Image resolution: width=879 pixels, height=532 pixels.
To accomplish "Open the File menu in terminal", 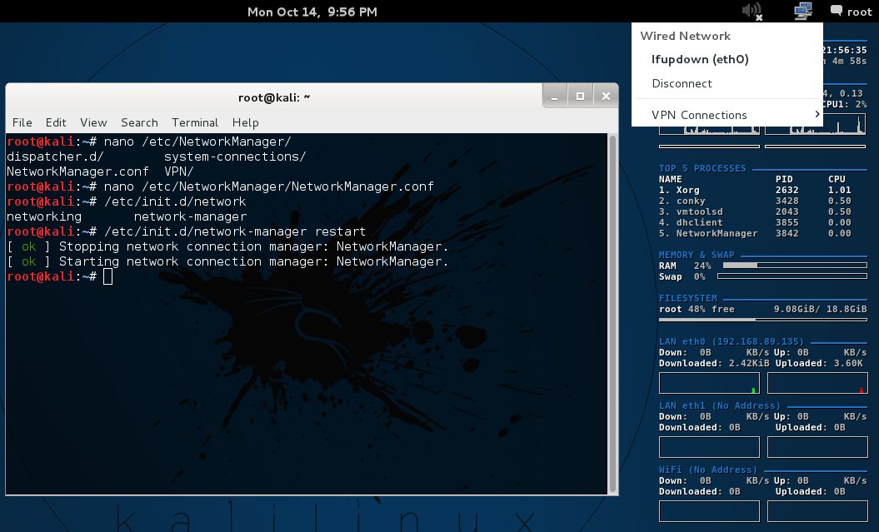I will pyautogui.click(x=22, y=122).
